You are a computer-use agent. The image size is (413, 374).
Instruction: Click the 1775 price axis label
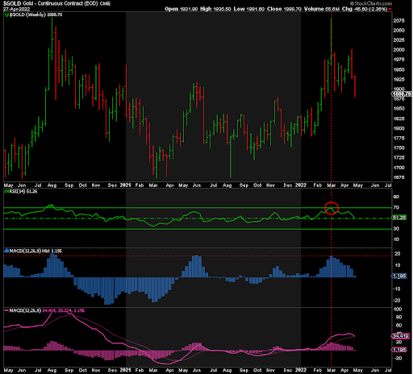click(398, 139)
